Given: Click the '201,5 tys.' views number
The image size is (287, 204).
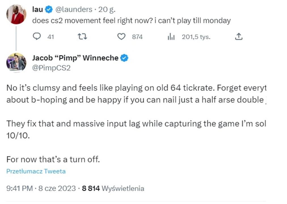Looking at the screenshot, I should (x=196, y=37).
